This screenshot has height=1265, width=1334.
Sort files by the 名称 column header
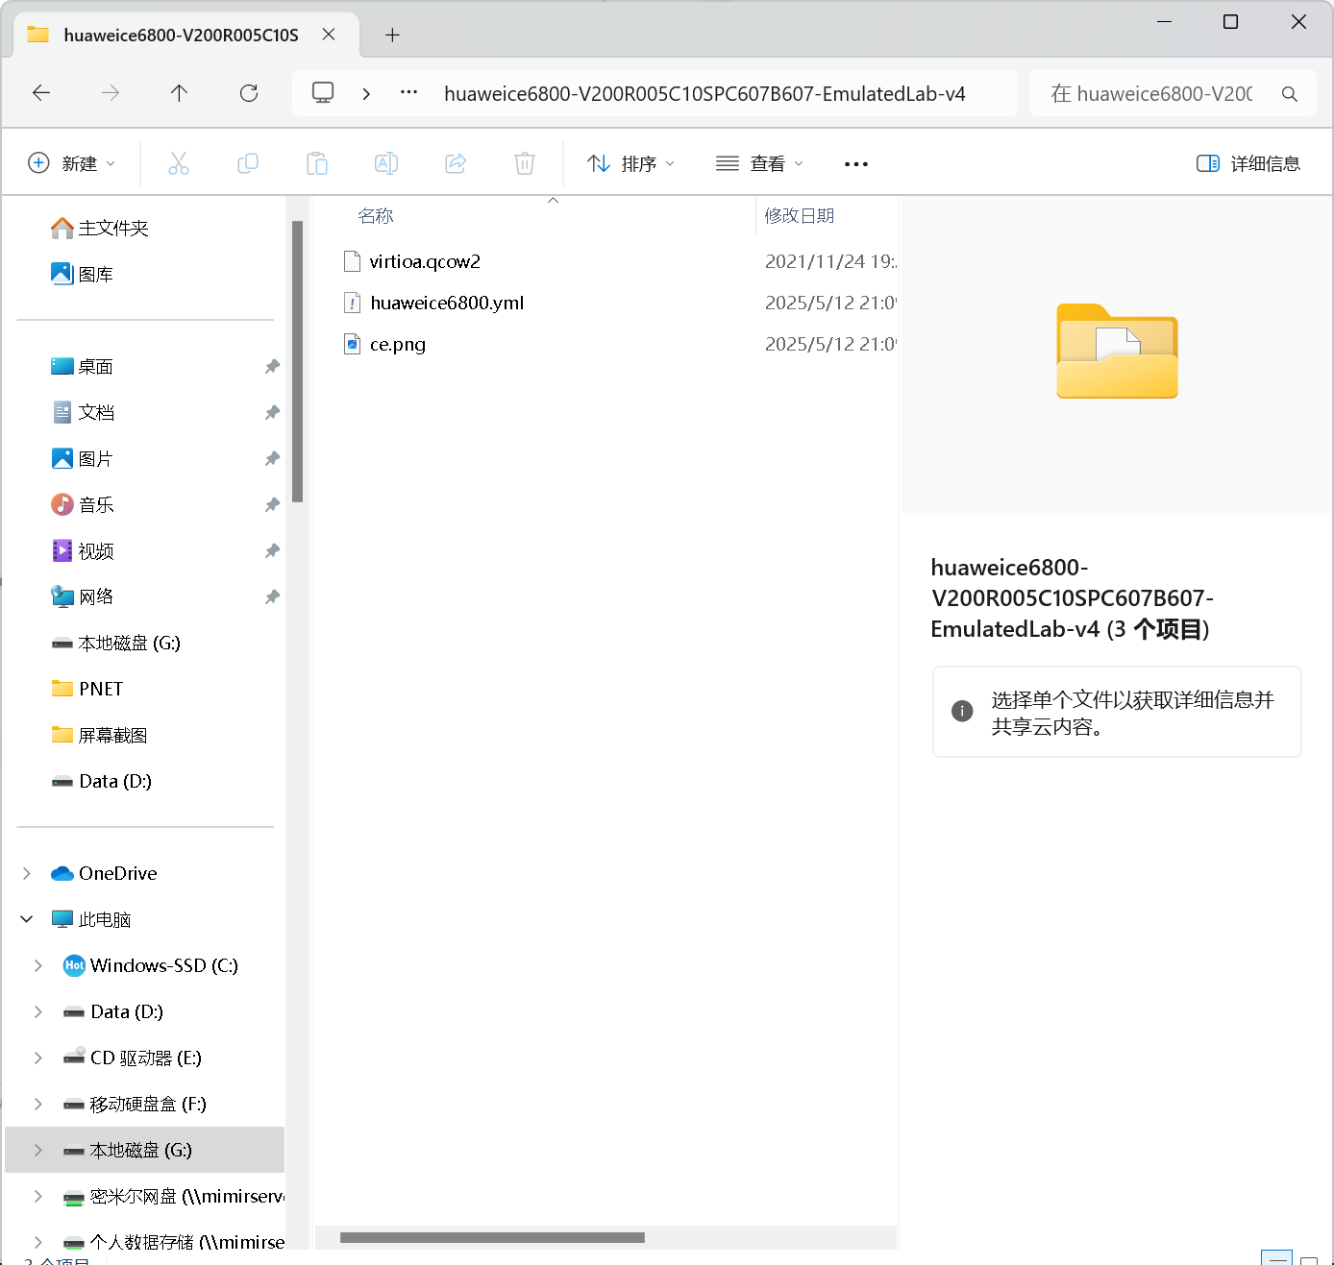point(376,215)
